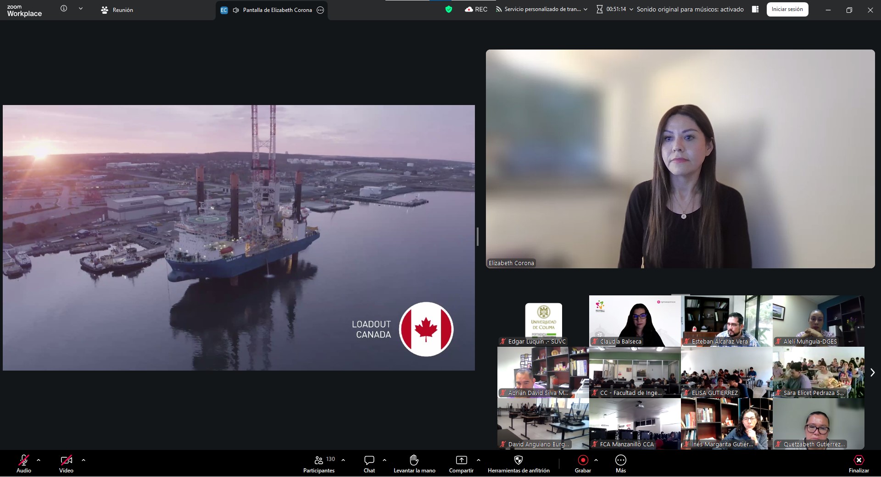Image resolution: width=881 pixels, height=477 pixels.
Task: Click the Levantar la mano icon
Action: tap(414, 460)
